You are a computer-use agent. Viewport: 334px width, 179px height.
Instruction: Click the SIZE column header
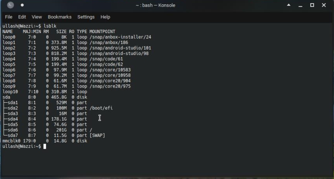[61, 32]
